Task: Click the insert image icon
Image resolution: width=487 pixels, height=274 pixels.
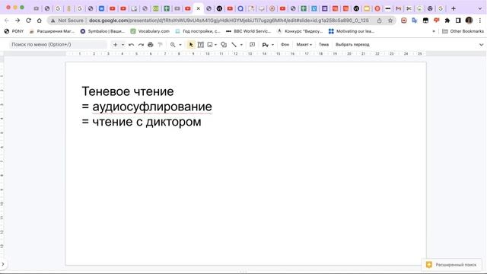Action: tap(210, 45)
